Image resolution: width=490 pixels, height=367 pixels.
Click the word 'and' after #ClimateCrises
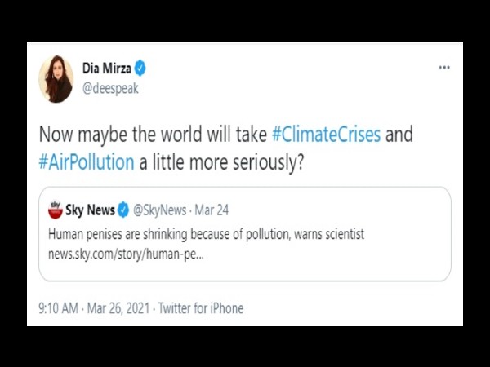399,134
